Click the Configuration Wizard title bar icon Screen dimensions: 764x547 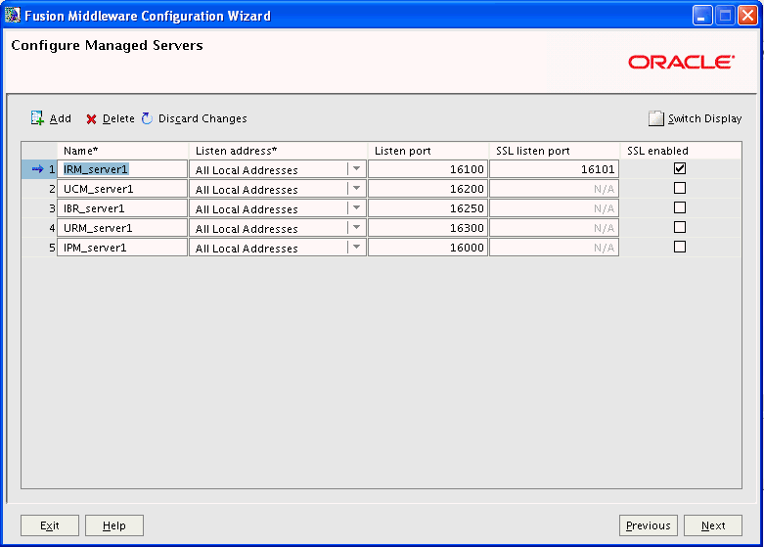(x=12, y=15)
